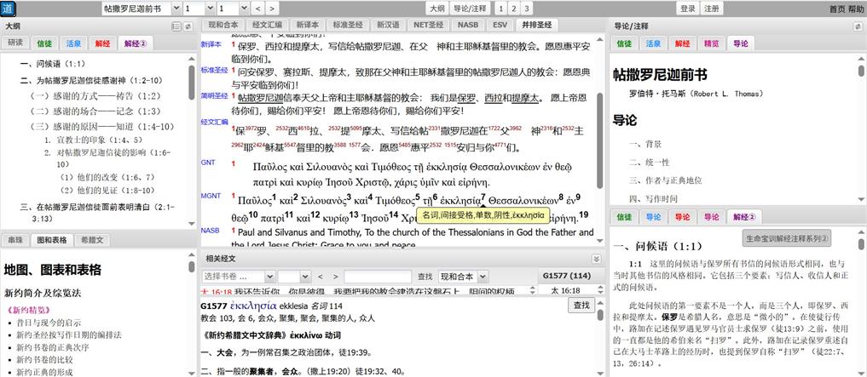Viewport: 867px width, 377px height.
Task: Click the 经文汇编 label beside the numbered verse
Action: click(x=214, y=122)
